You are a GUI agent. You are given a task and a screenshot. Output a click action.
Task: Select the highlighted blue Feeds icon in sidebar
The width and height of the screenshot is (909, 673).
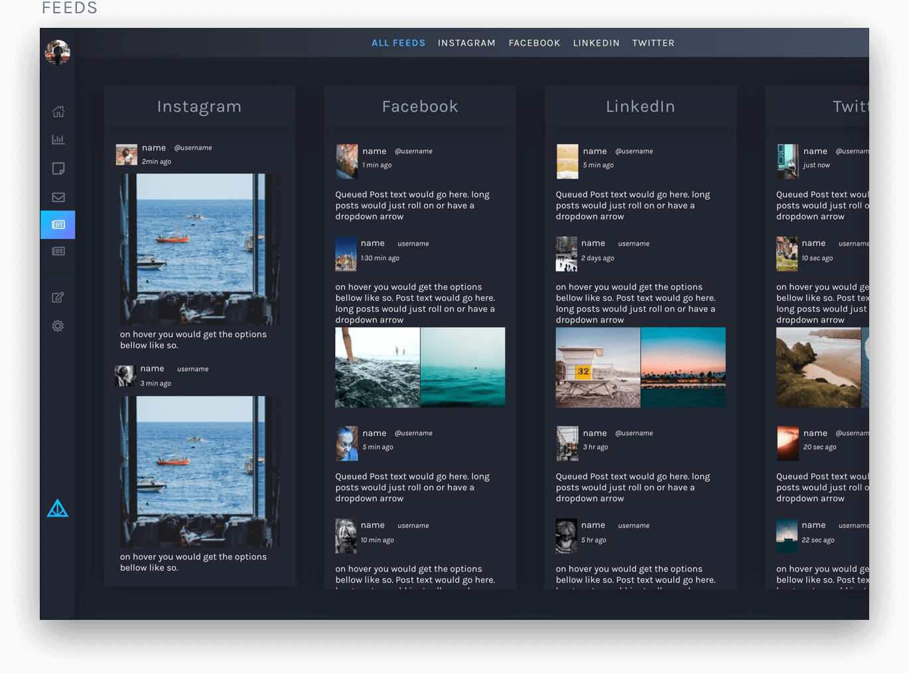(58, 225)
